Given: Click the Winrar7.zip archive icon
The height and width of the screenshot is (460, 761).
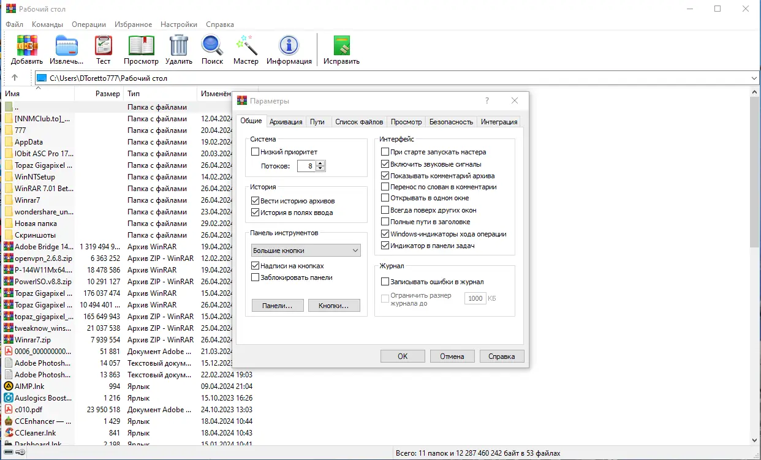Looking at the screenshot, I should (x=9, y=340).
